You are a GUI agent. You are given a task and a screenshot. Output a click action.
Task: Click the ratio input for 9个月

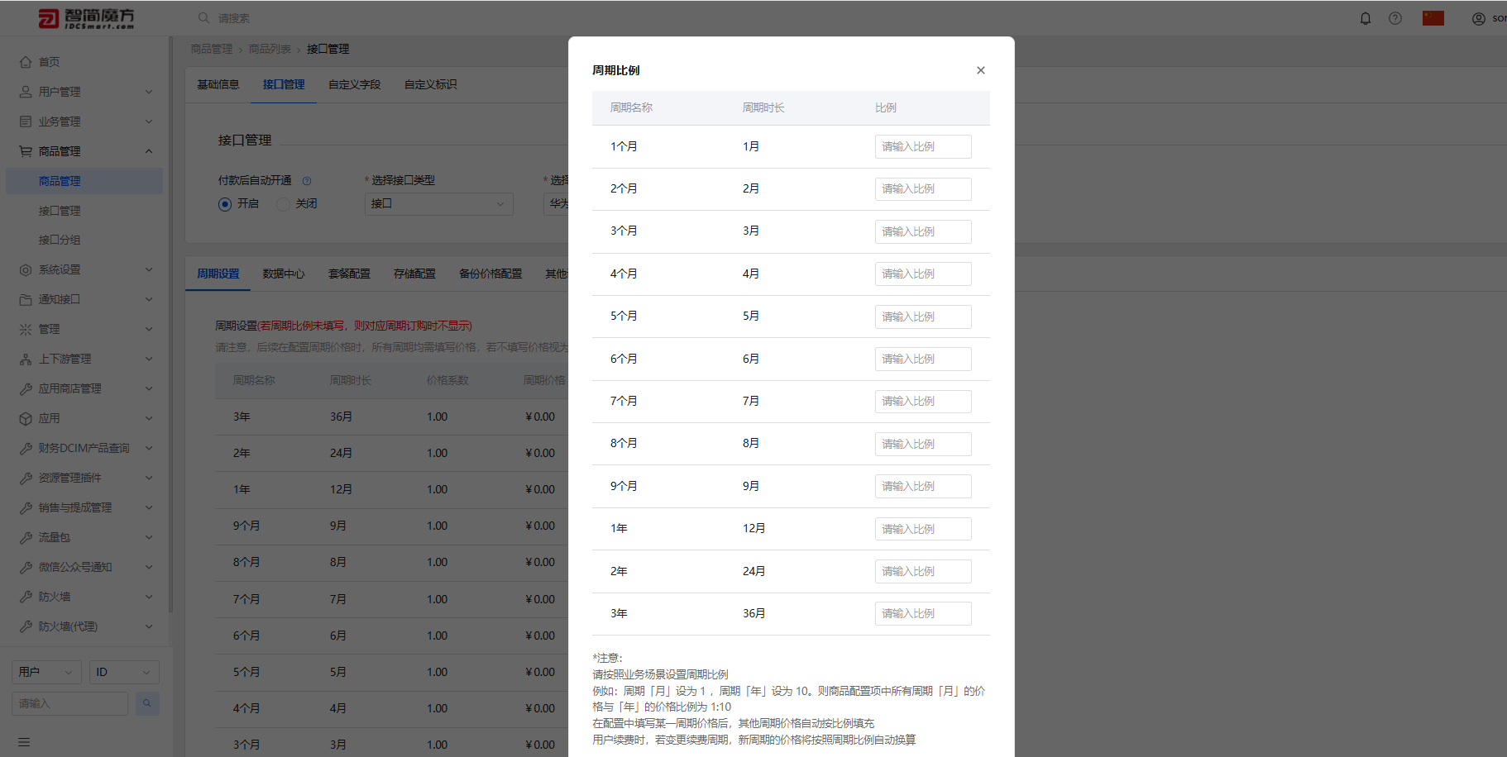coord(923,486)
